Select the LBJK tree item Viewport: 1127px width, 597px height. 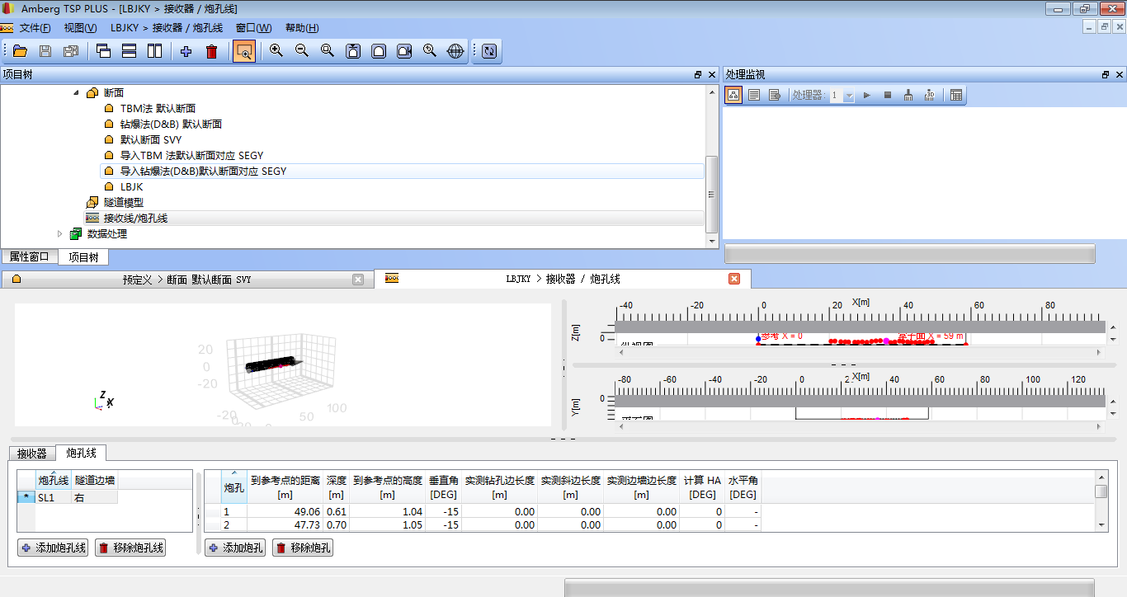point(131,187)
